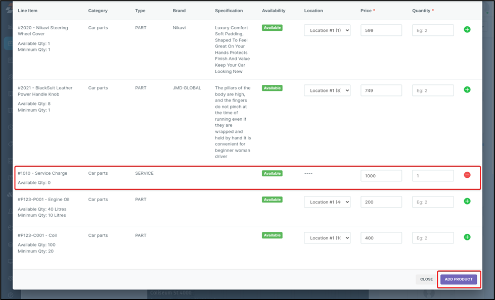This screenshot has width=495, height=300.
Task: Focus quantity field for BlackSuit Leather Knob
Action: click(433, 90)
